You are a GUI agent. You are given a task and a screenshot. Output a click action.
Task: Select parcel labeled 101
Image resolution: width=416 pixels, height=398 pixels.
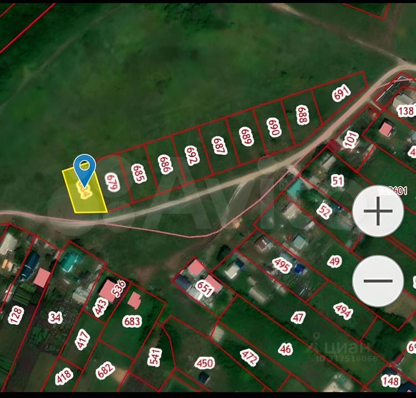pos(351,139)
